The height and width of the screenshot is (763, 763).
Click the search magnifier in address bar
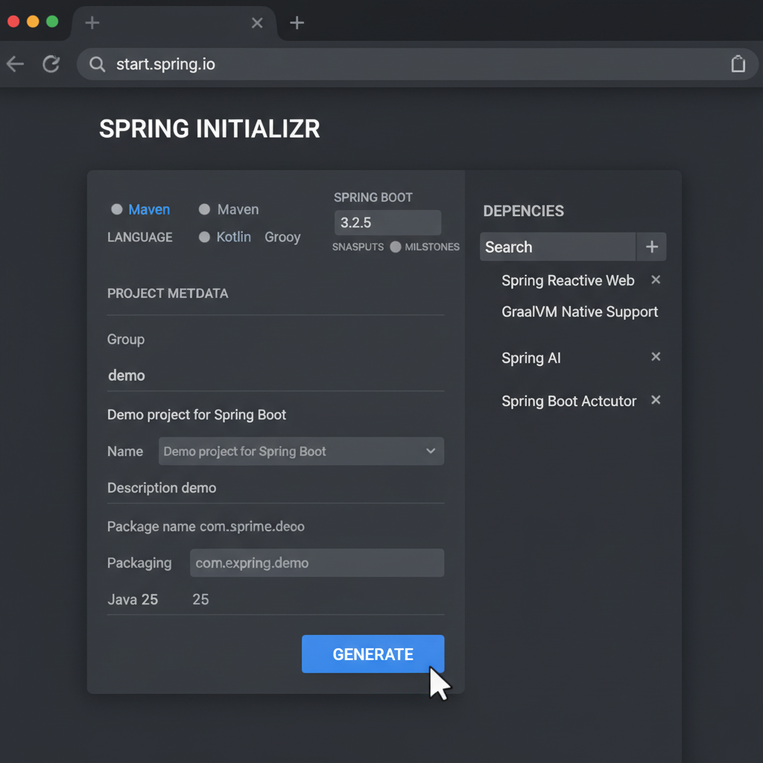pos(98,64)
